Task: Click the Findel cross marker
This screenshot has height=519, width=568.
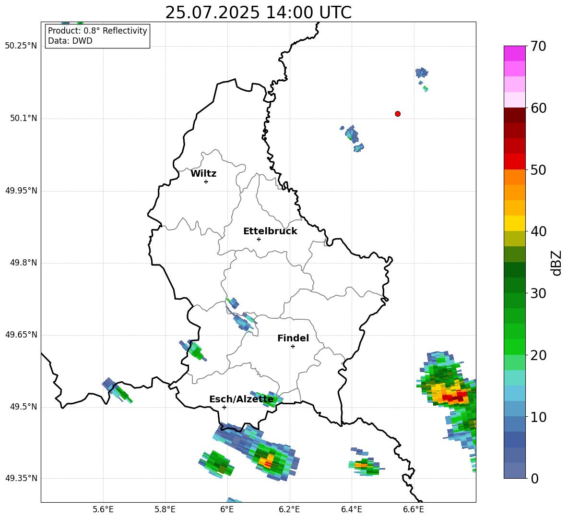Action: tap(293, 347)
